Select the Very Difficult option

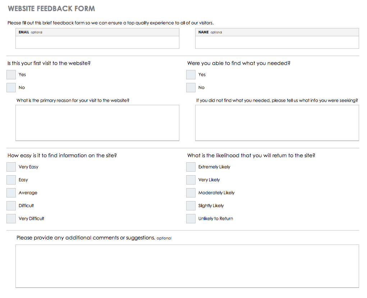click(11, 218)
